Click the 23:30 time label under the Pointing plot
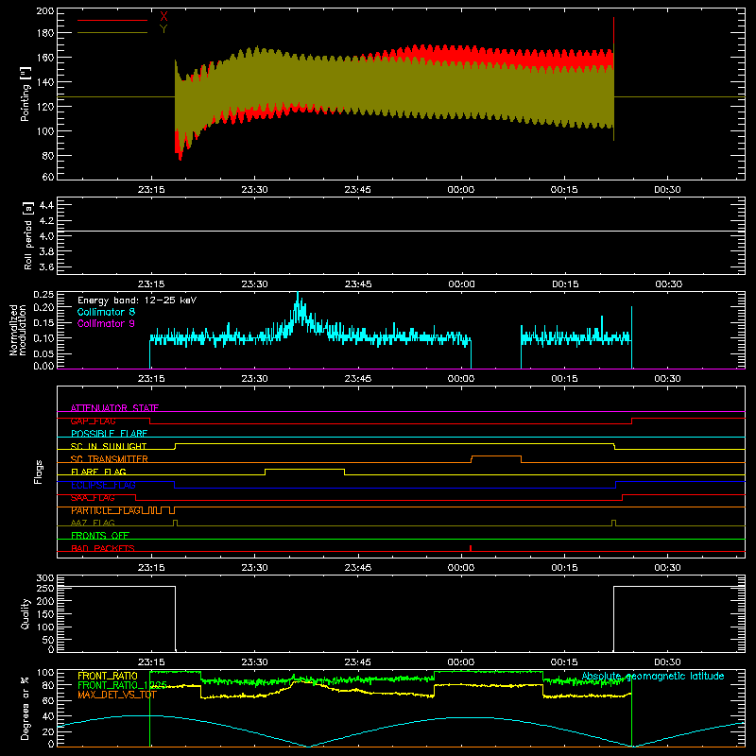The width and height of the screenshot is (756, 756). (254, 190)
